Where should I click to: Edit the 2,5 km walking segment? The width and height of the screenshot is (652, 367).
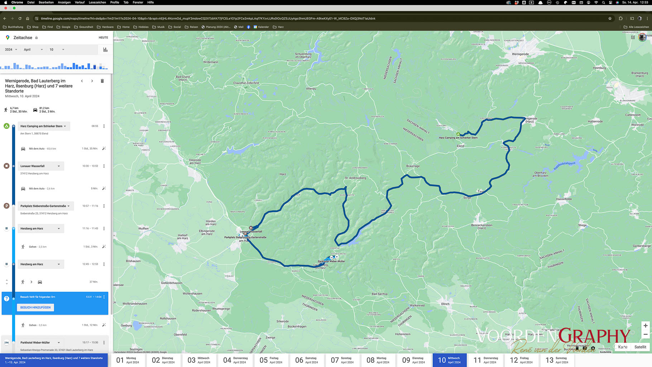104,247
